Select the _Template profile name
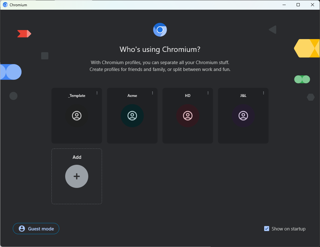Viewport: 320px width, 247px height. (77, 96)
